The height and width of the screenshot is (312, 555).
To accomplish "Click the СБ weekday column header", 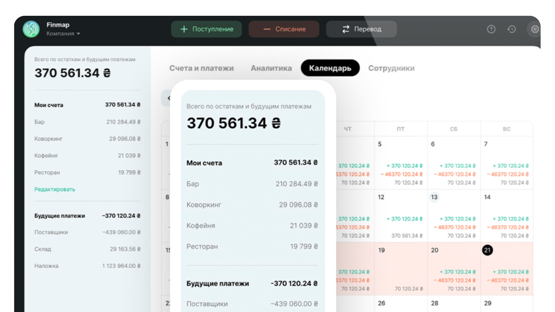I will click(454, 129).
